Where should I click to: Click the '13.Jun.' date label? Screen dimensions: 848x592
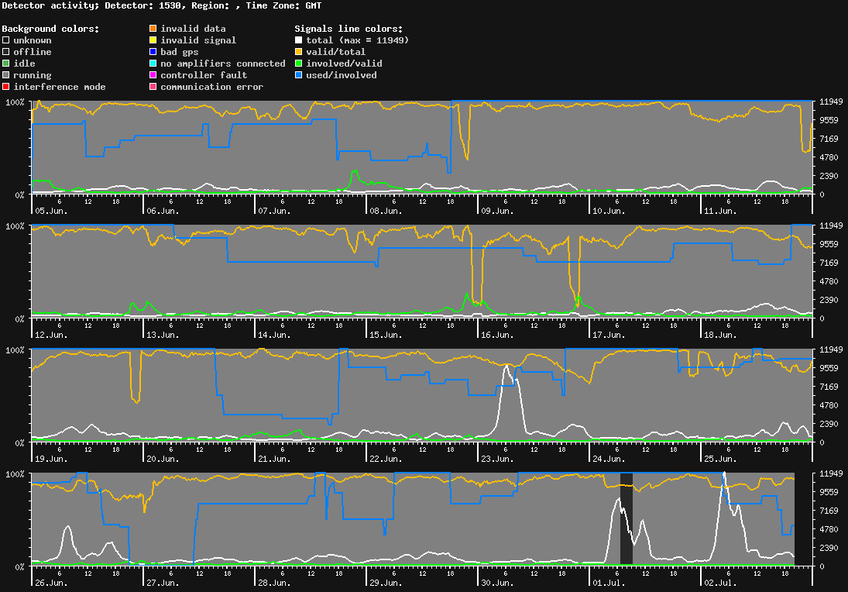(x=163, y=335)
